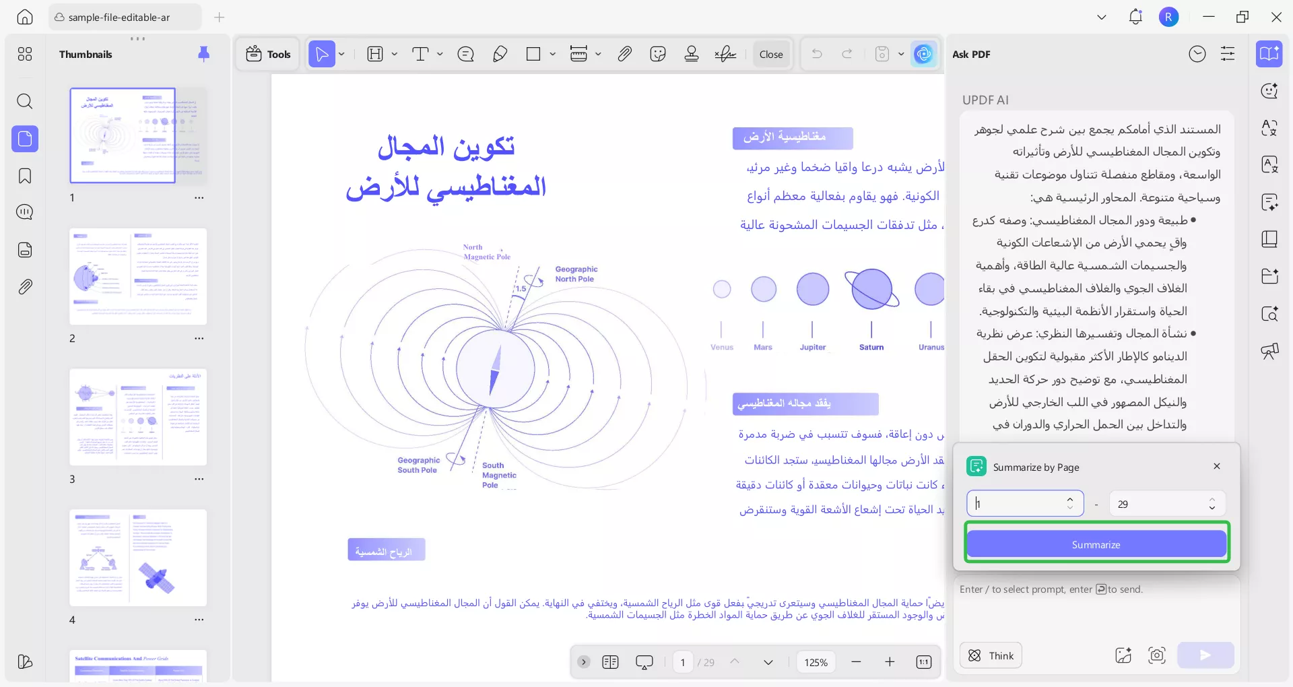Close the Summarize by Page popup
The image size is (1293, 687).
pyautogui.click(x=1217, y=466)
